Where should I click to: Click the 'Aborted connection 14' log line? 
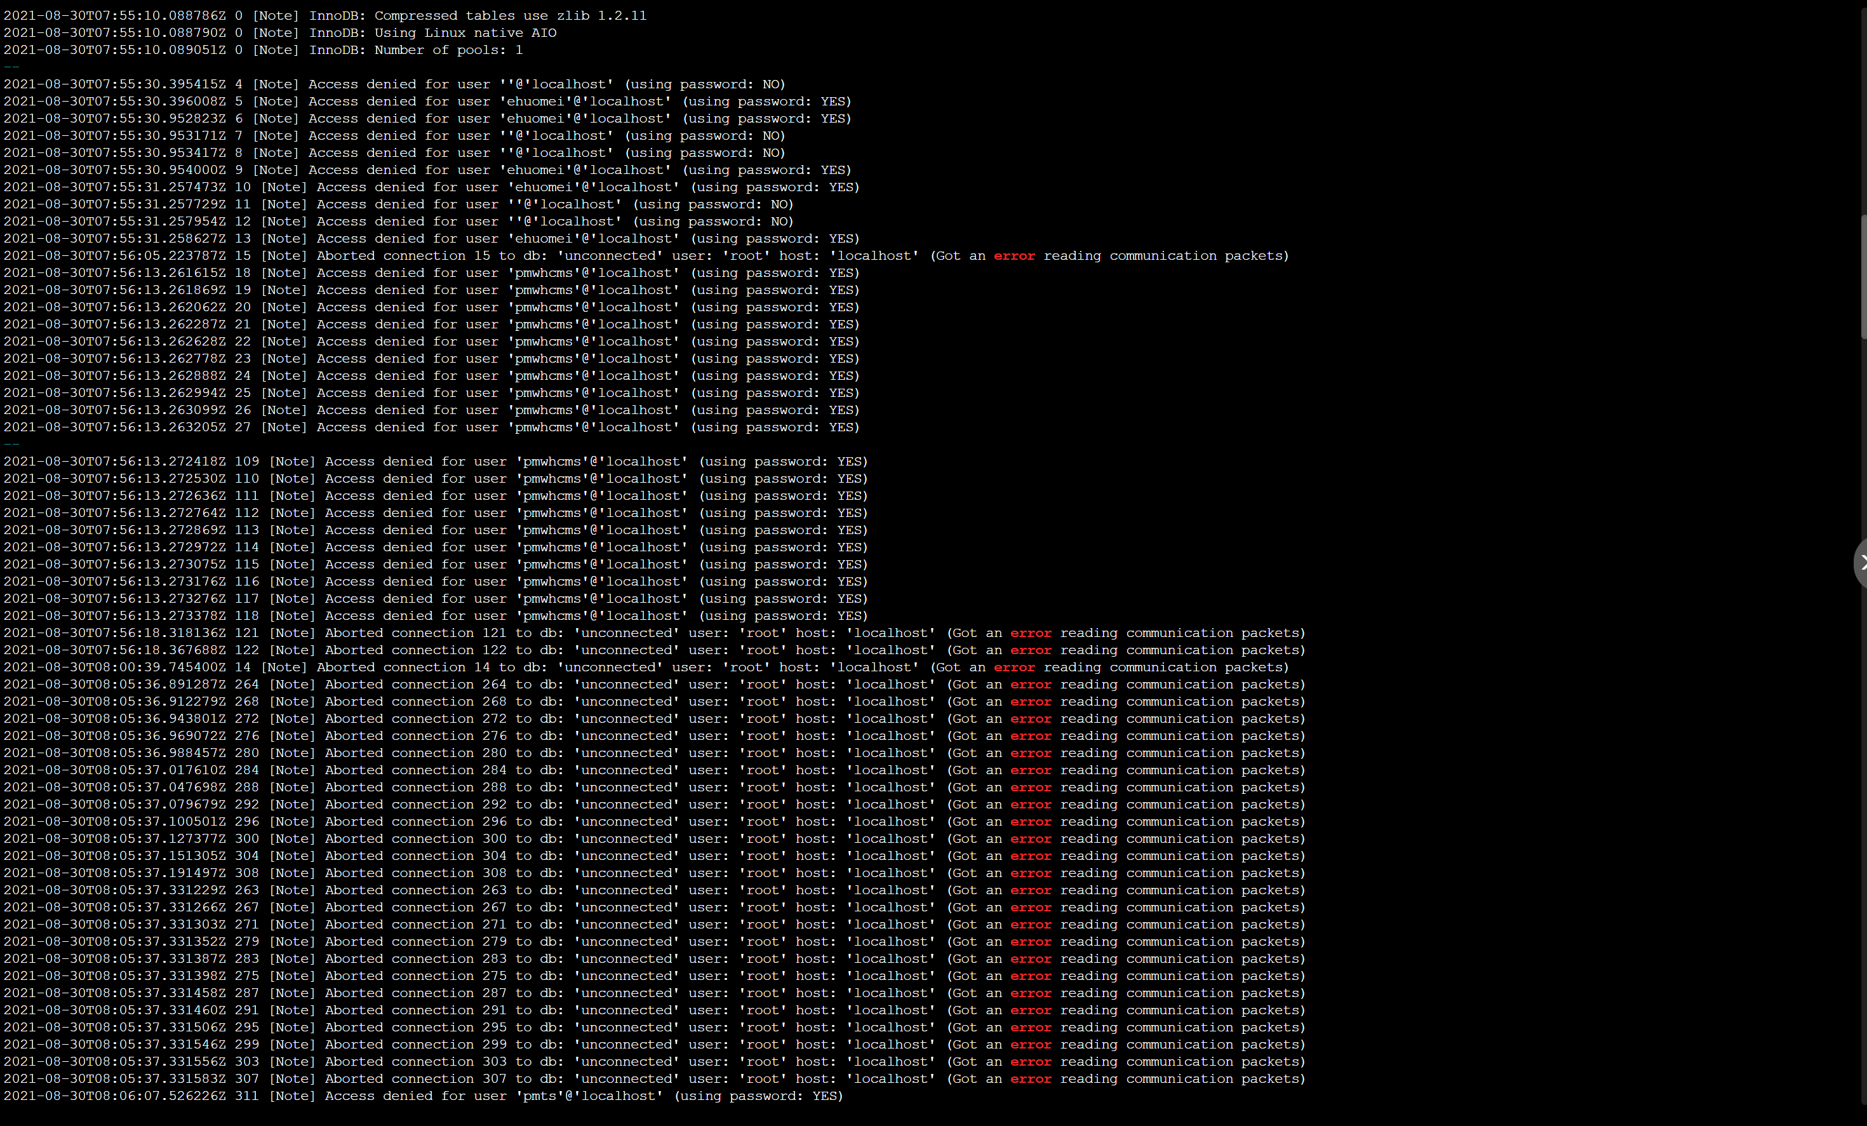click(646, 667)
